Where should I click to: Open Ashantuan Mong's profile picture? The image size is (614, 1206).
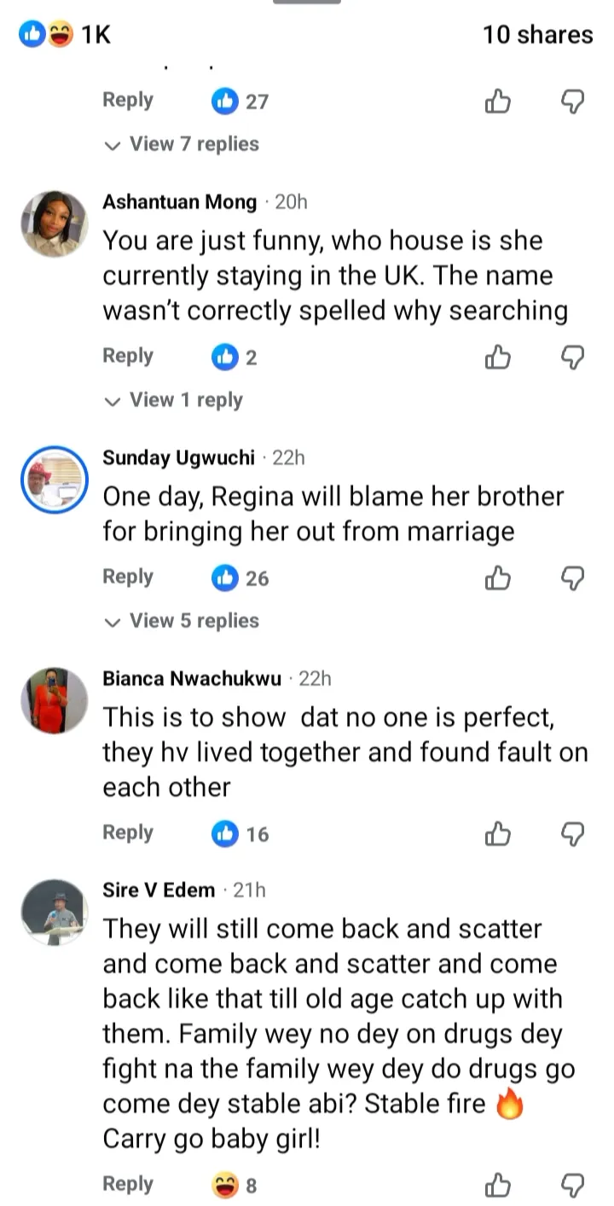(x=55, y=223)
